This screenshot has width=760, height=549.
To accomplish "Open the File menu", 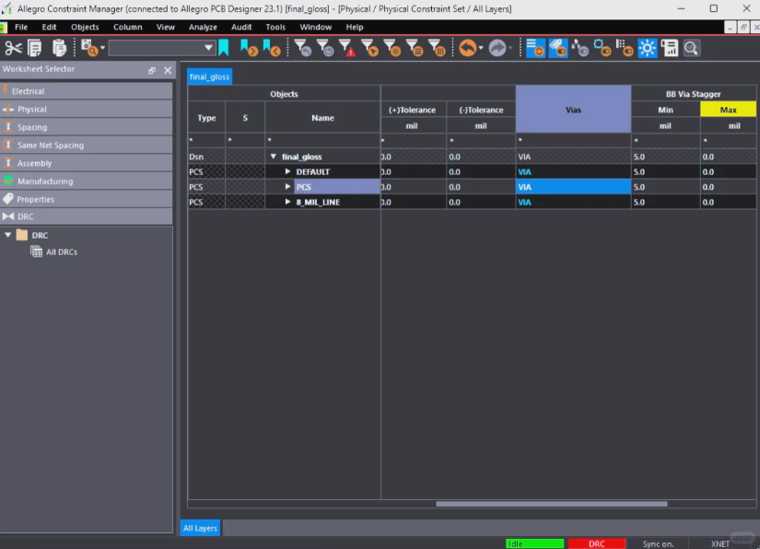I will (x=21, y=27).
